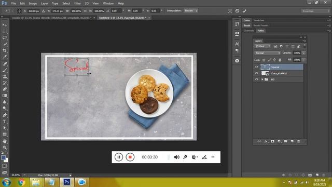Viewport: 332px width, 187px height.
Task: Select the Eraser tool
Action: coord(5,89)
